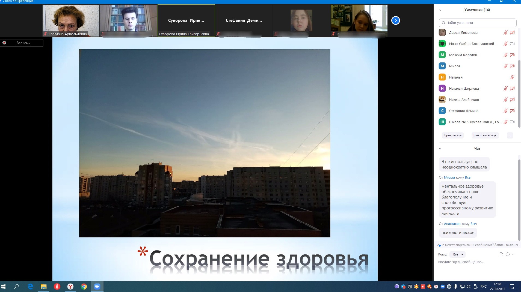Toggle microphone mute for Наталья

coord(512,77)
